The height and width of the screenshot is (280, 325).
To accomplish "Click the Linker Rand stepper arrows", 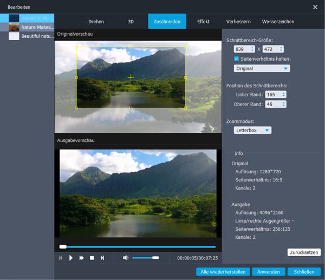I will click(283, 95).
